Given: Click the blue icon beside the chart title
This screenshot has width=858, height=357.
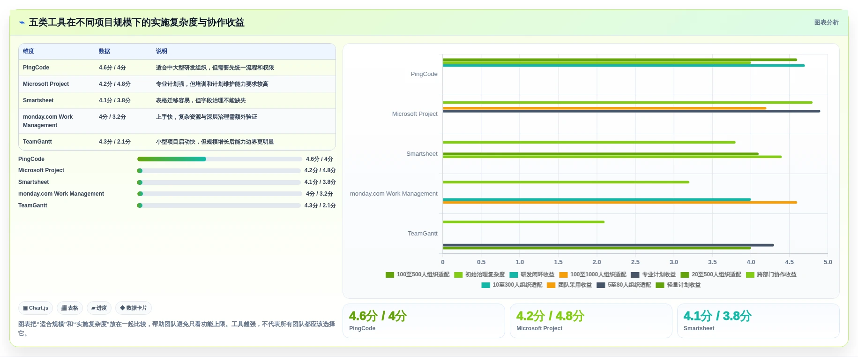Looking at the screenshot, I should click(x=22, y=23).
